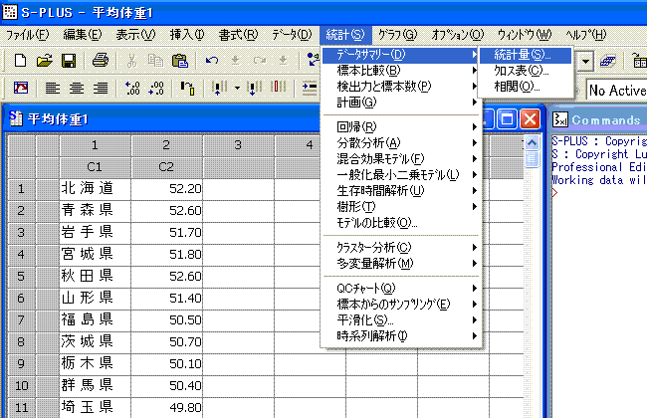The width and height of the screenshot is (647, 418).
Task: Open the ヘルプ(H) menu
Action: click(x=586, y=35)
